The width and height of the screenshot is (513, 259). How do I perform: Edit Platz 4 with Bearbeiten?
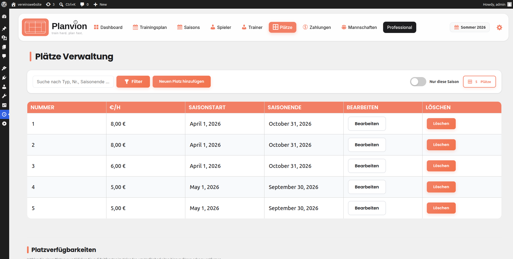coord(367,187)
